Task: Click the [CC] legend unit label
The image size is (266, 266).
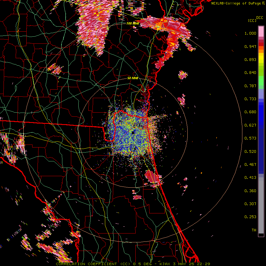Action: click(x=252, y=20)
